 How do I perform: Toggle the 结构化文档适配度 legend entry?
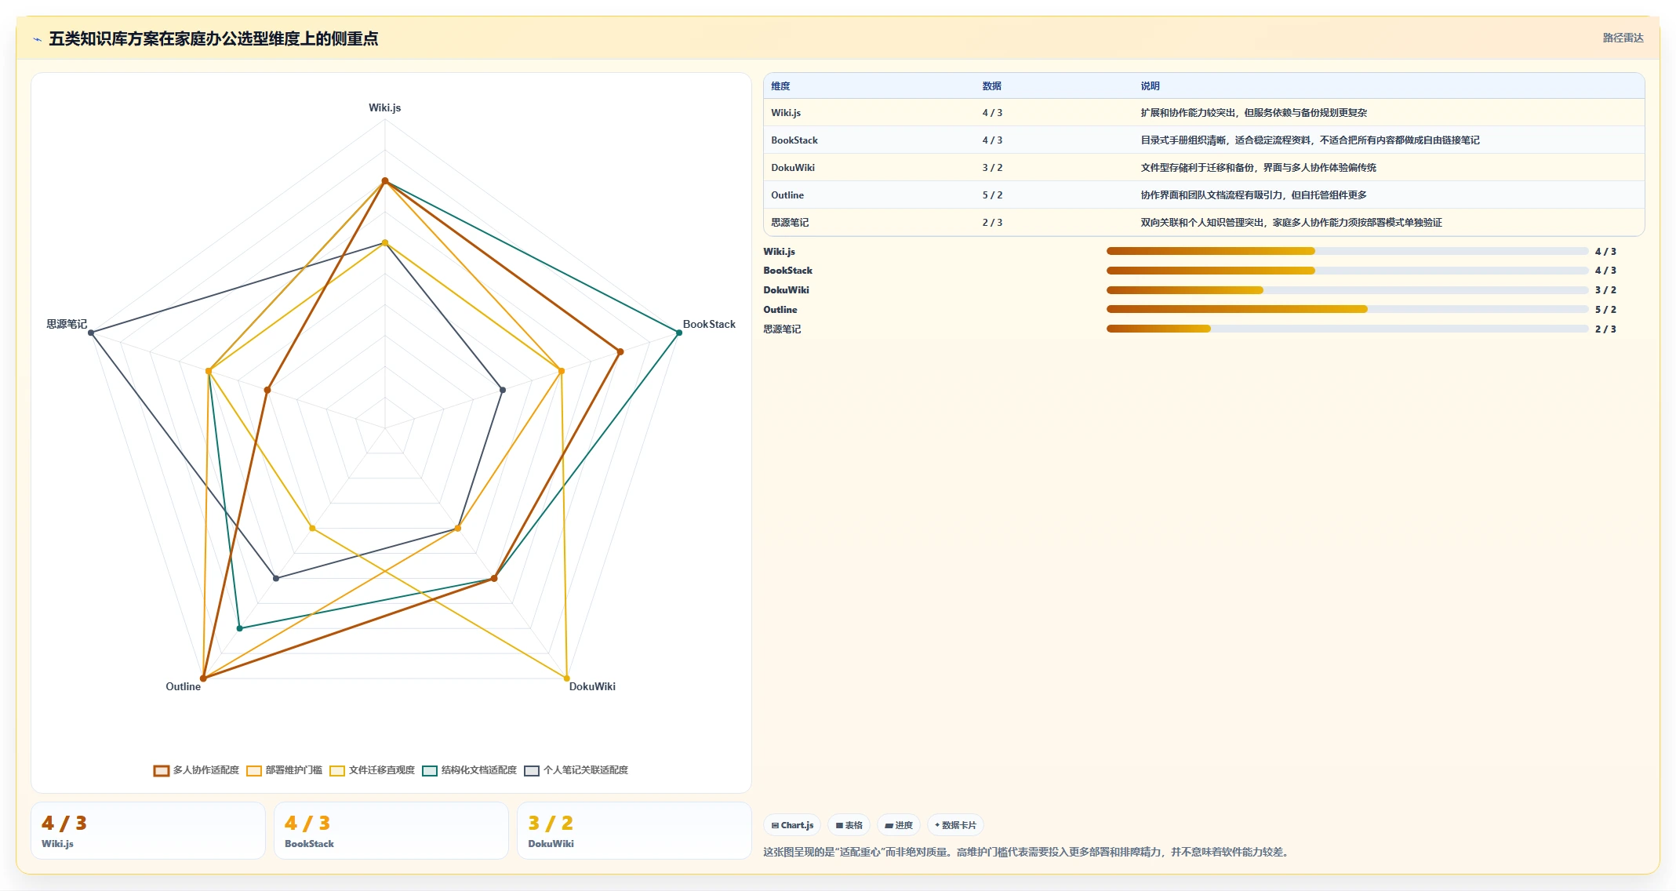click(x=469, y=770)
